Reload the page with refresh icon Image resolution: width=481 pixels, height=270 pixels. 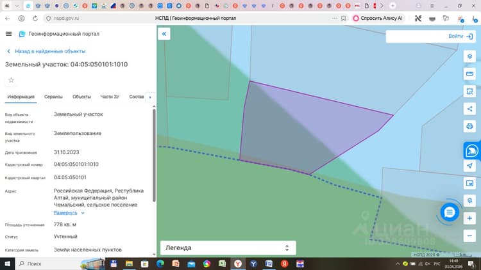35,19
